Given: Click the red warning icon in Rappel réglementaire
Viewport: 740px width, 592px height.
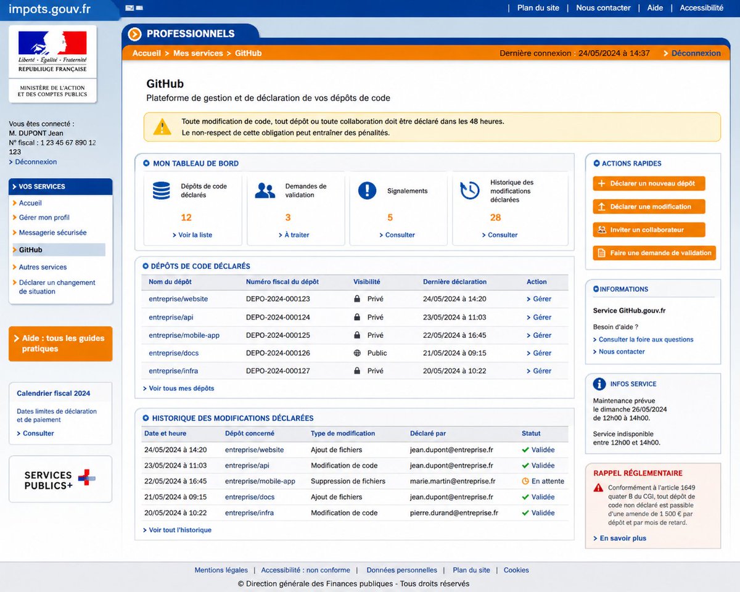Looking at the screenshot, I should coord(598,488).
